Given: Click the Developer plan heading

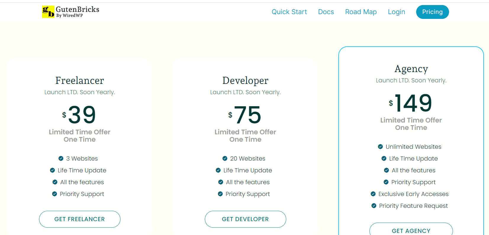Looking at the screenshot, I should [x=245, y=80].
